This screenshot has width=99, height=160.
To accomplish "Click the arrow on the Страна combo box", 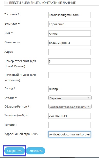I will [88, 98].
